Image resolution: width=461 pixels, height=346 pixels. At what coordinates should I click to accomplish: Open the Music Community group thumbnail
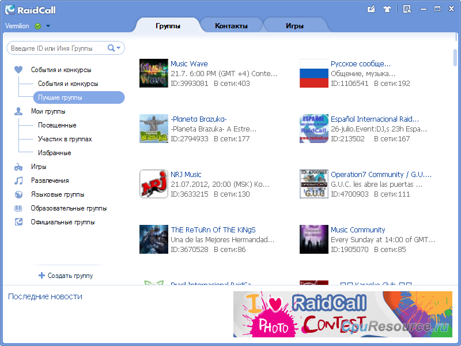tap(314, 239)
